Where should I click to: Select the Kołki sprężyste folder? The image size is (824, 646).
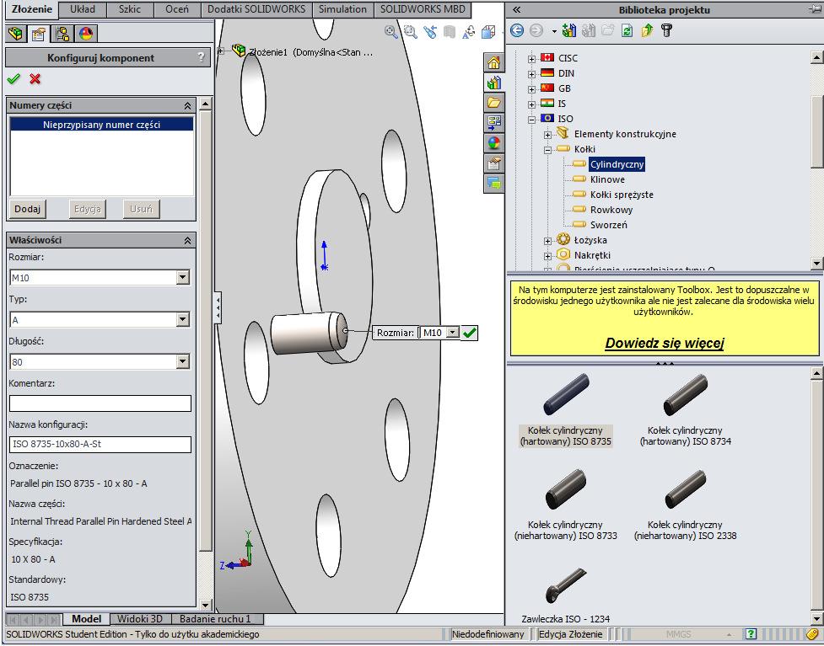pyautogui.click(x=622, y=195)
